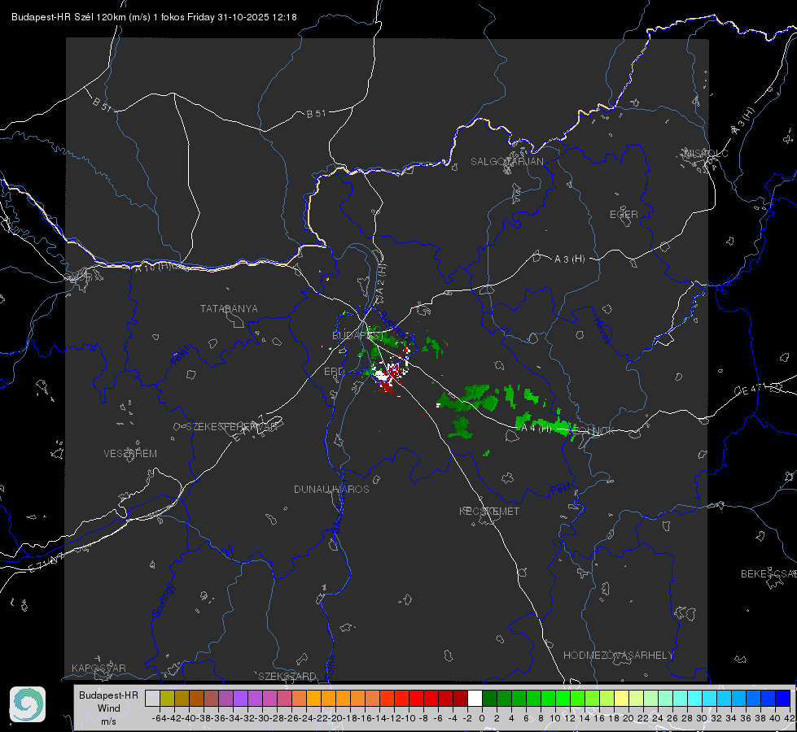
Task: Click the large green echo west of Szolnok
Action: (x=469, y=399)
